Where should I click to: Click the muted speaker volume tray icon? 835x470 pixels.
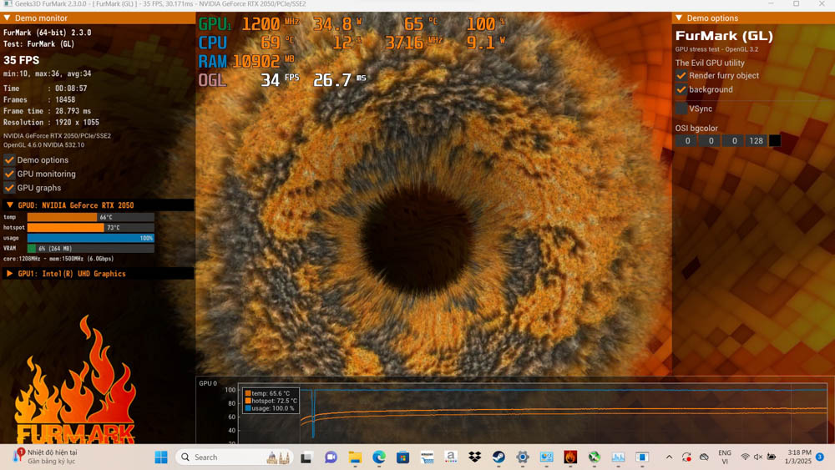point(758,457)
